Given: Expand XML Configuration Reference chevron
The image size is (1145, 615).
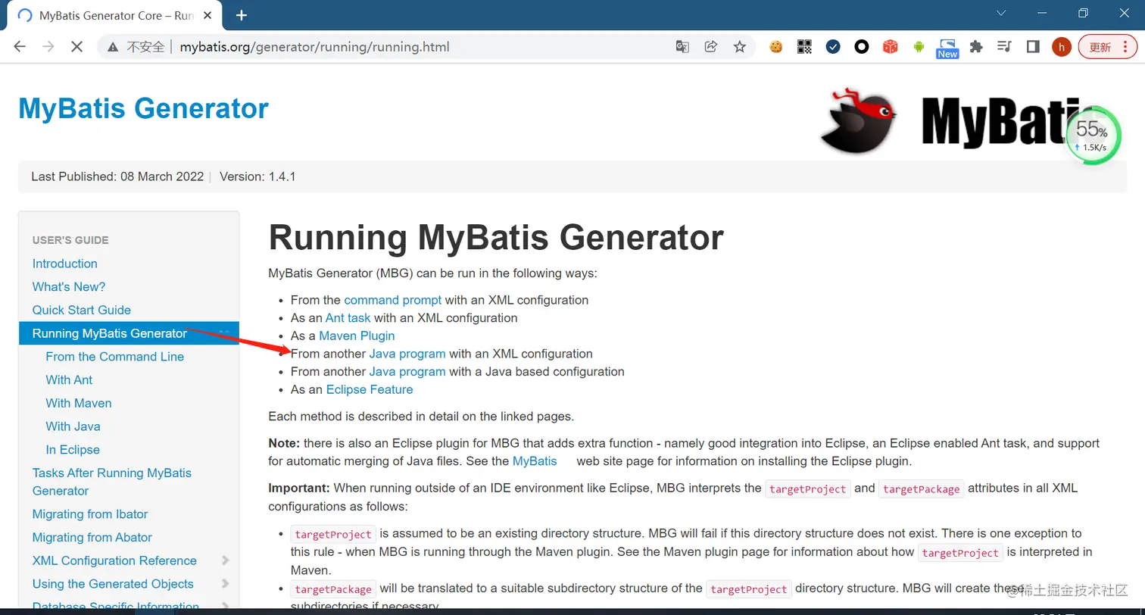Looking at the screenshot, I should pos(225,560).
